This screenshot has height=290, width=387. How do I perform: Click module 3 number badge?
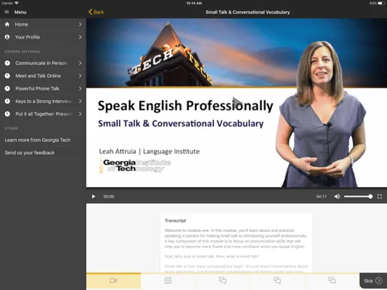8,88
